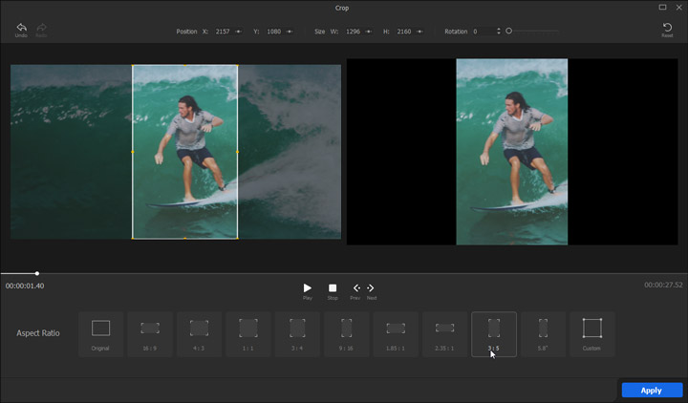This screenshot has height=403, width=688.
Task: Click the bottom-right corner crop handle
Action: [237, 239]
